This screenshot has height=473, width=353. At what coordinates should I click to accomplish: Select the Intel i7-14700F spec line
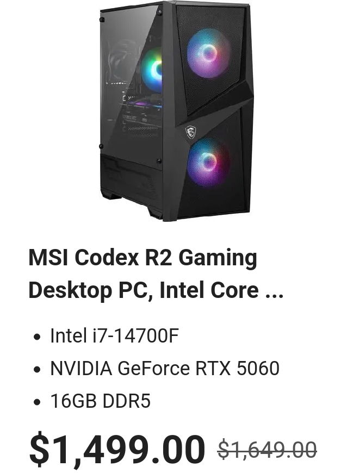pyautogui.click(x=114, y=335)
